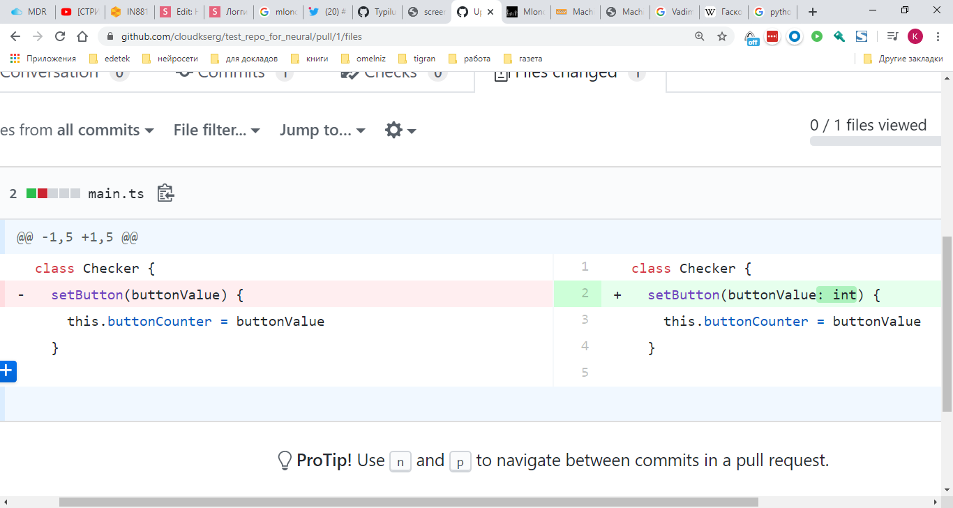This screenshot has width=953, height=508.
Task: Switch to the MDR tab
Action: [x=29, y=12]
